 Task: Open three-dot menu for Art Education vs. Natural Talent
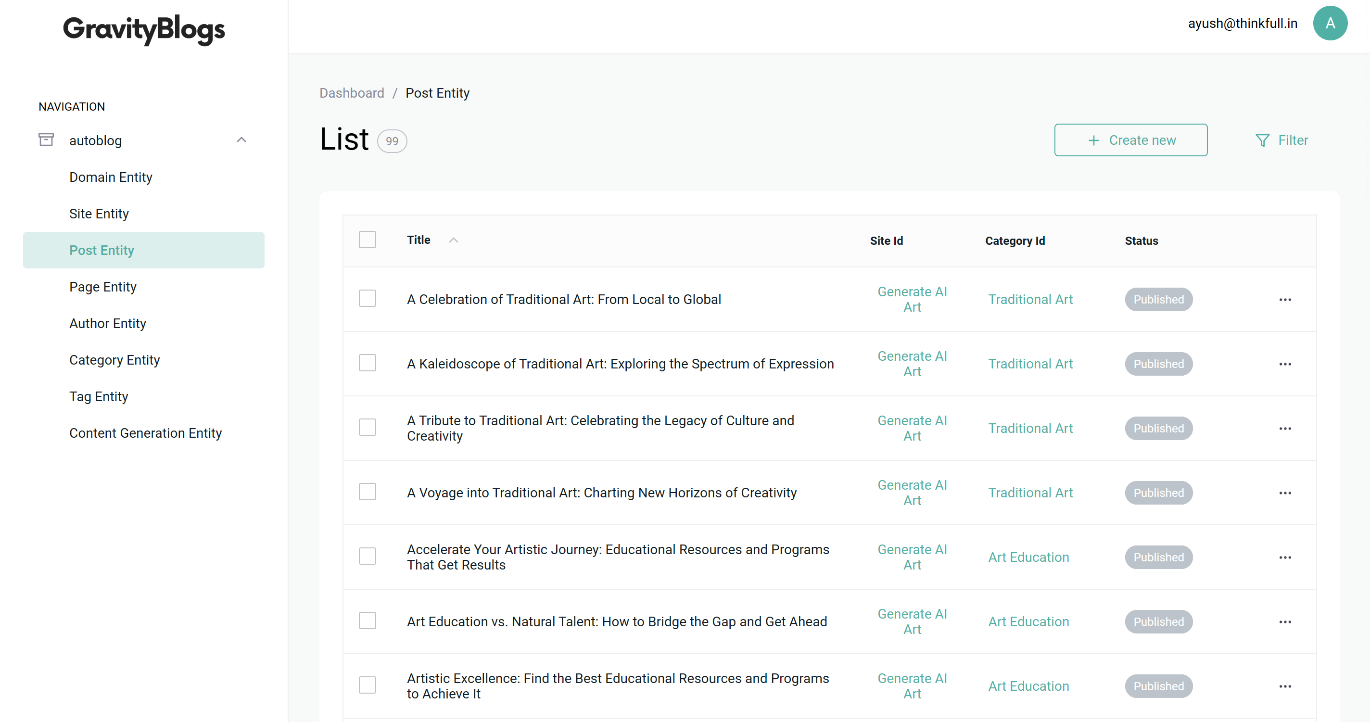(1285, 621)
